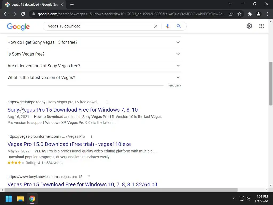Screen dimensions: 273x205
Task: Click the address bar URL
Action: (x=131, y=14)
